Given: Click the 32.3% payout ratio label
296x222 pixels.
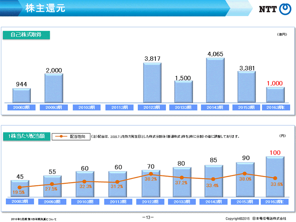Looking at the screenshot, I should coord(86,187).
